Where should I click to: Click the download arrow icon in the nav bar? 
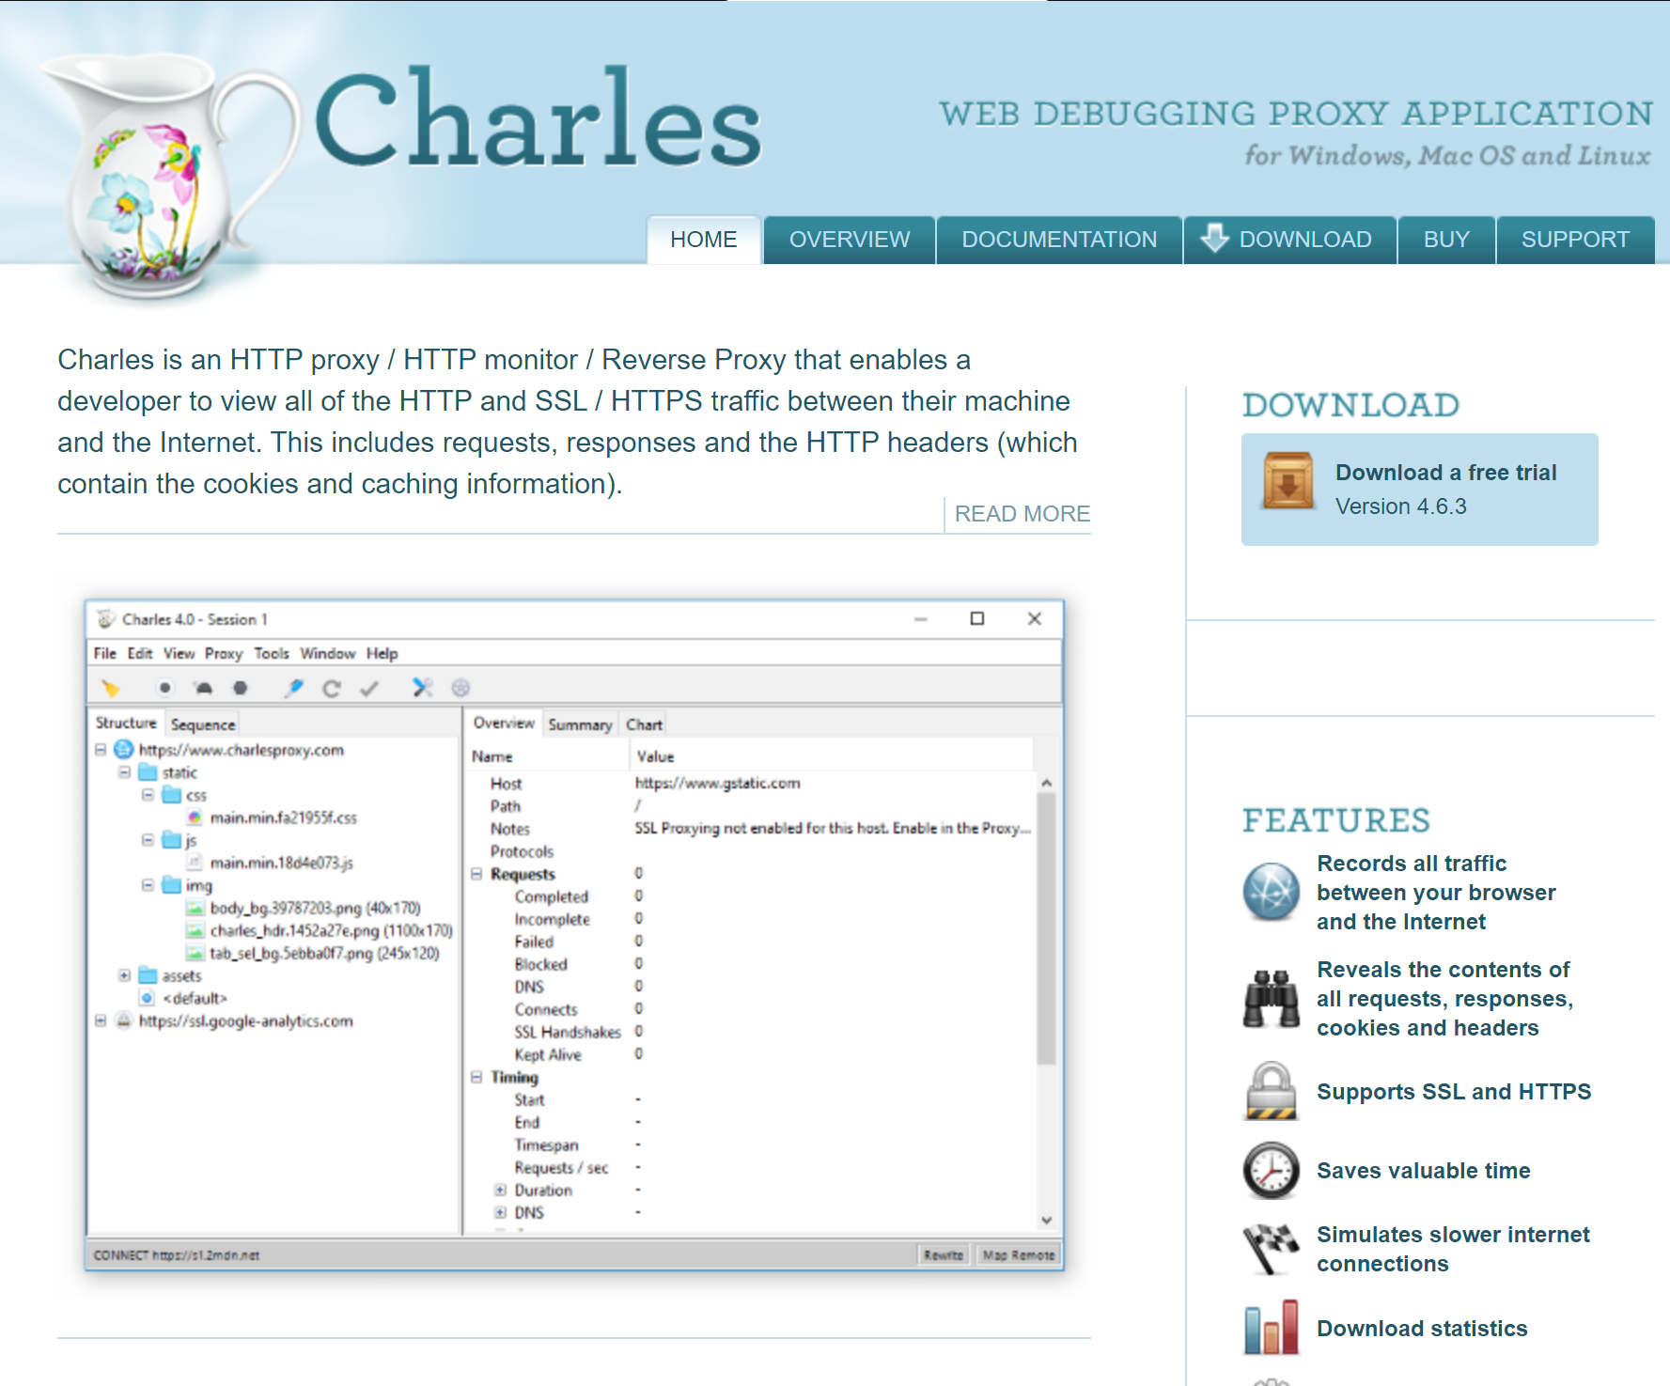(x=1214, y=239)
